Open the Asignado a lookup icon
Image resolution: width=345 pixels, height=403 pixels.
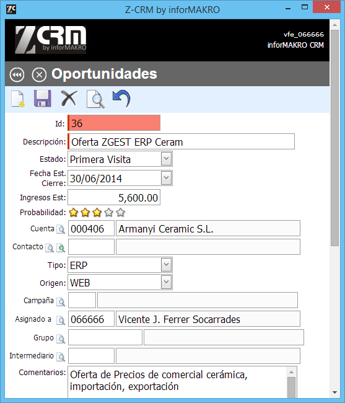[x=61, y=320]
